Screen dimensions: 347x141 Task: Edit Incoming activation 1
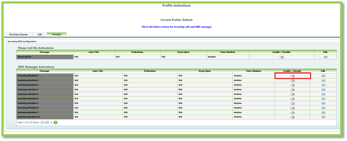pos(323,76)
